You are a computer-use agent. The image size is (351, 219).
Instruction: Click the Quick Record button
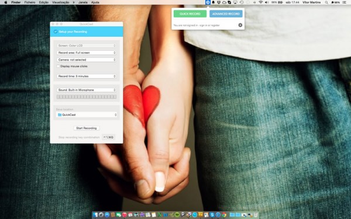click(x=190, y=13)
